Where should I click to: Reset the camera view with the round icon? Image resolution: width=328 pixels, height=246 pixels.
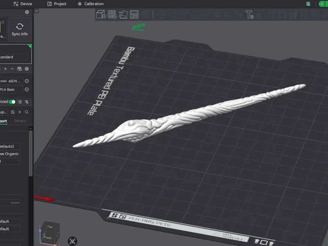pos(73,241)
